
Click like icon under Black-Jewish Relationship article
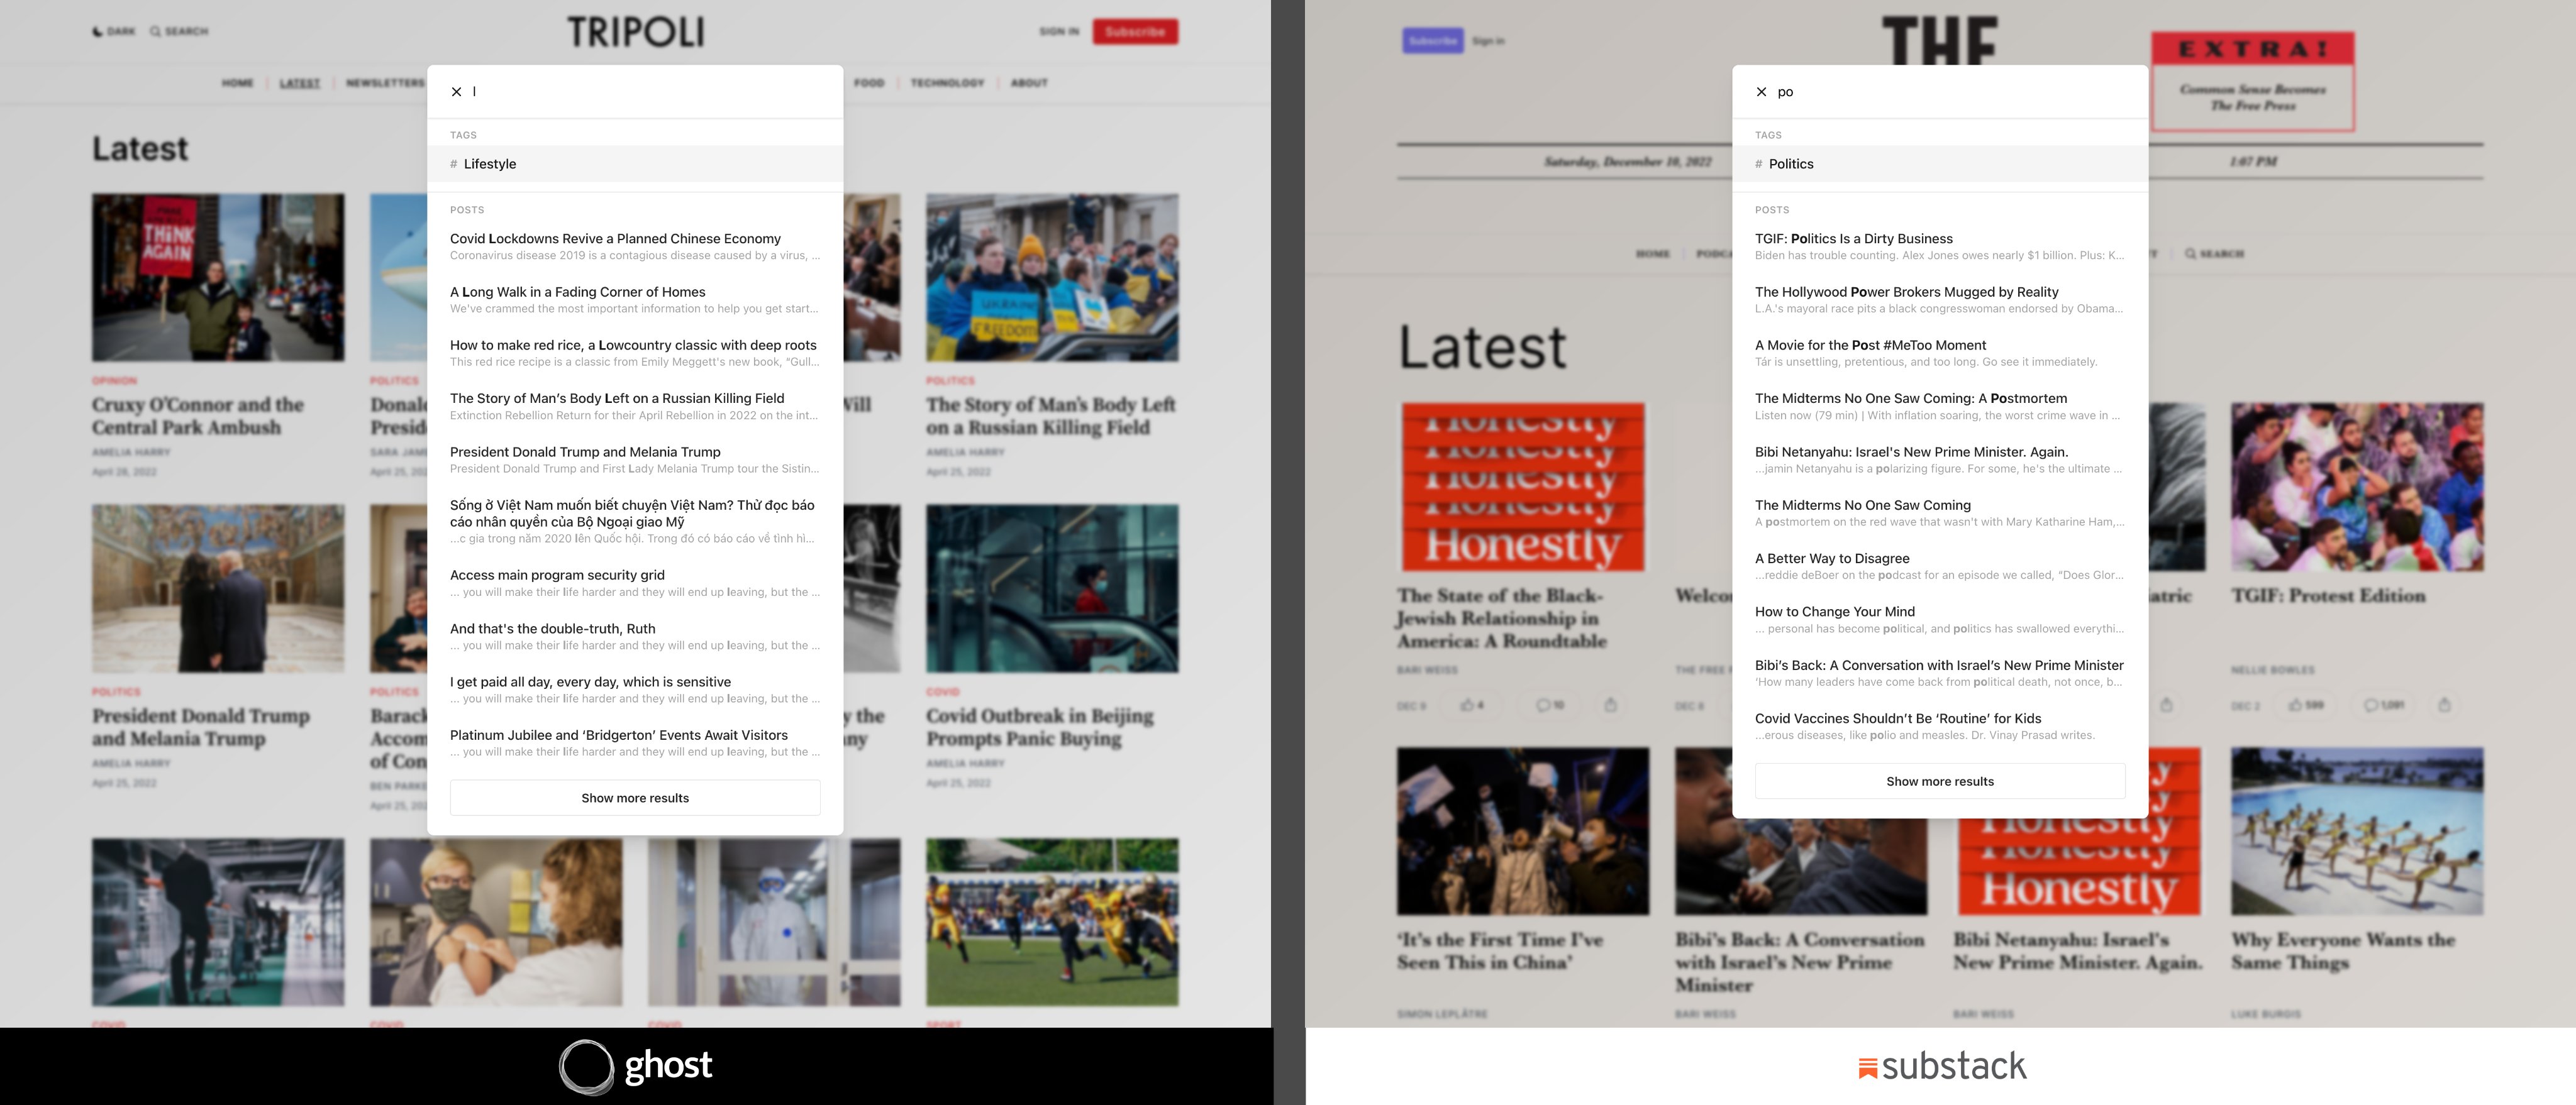[x=1467, y=705]
